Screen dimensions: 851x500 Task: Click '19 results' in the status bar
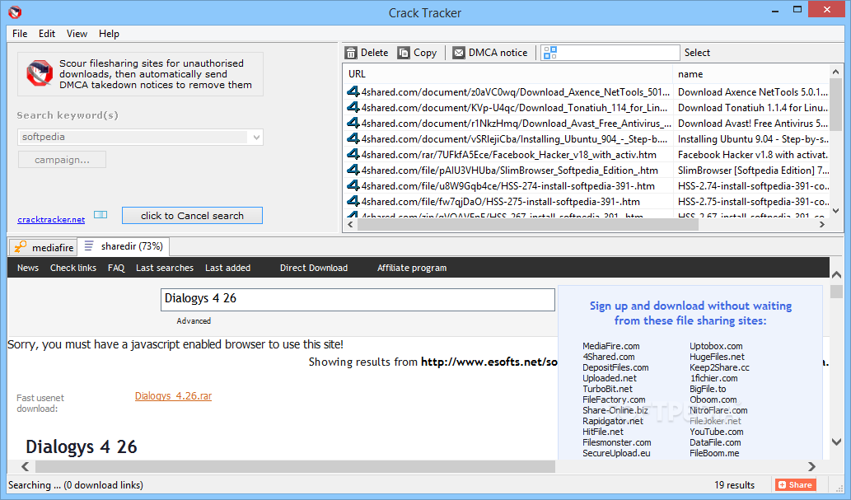(x=734, y=485)
